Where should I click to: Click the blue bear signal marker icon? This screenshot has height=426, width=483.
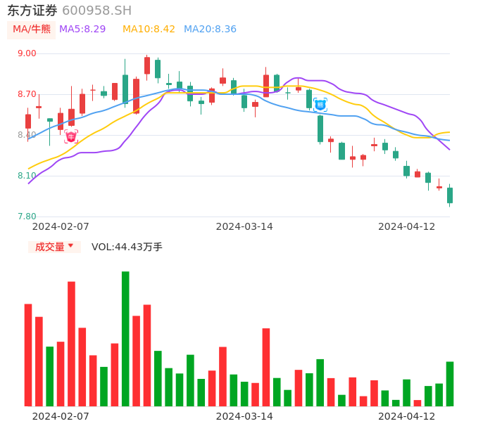(320, 105)
